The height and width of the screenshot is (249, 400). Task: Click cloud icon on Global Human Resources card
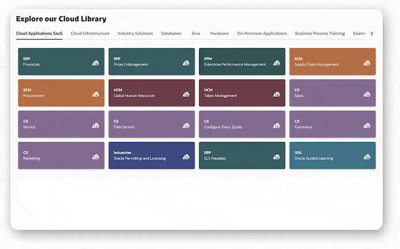pyautogui.click(x=186, y=94)
